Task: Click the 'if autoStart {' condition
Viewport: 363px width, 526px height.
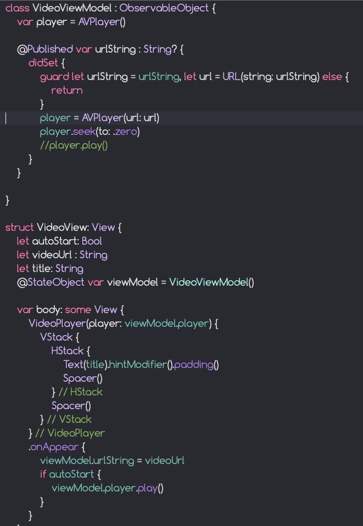Action: (x=70, y=474)
